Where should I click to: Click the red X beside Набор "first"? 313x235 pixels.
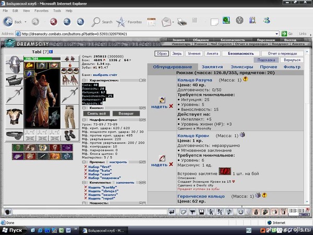pyautogui.click(x=86, y=167)
